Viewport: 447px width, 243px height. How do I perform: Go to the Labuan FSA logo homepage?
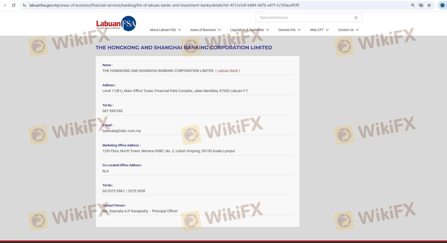[x=116, y=24]
